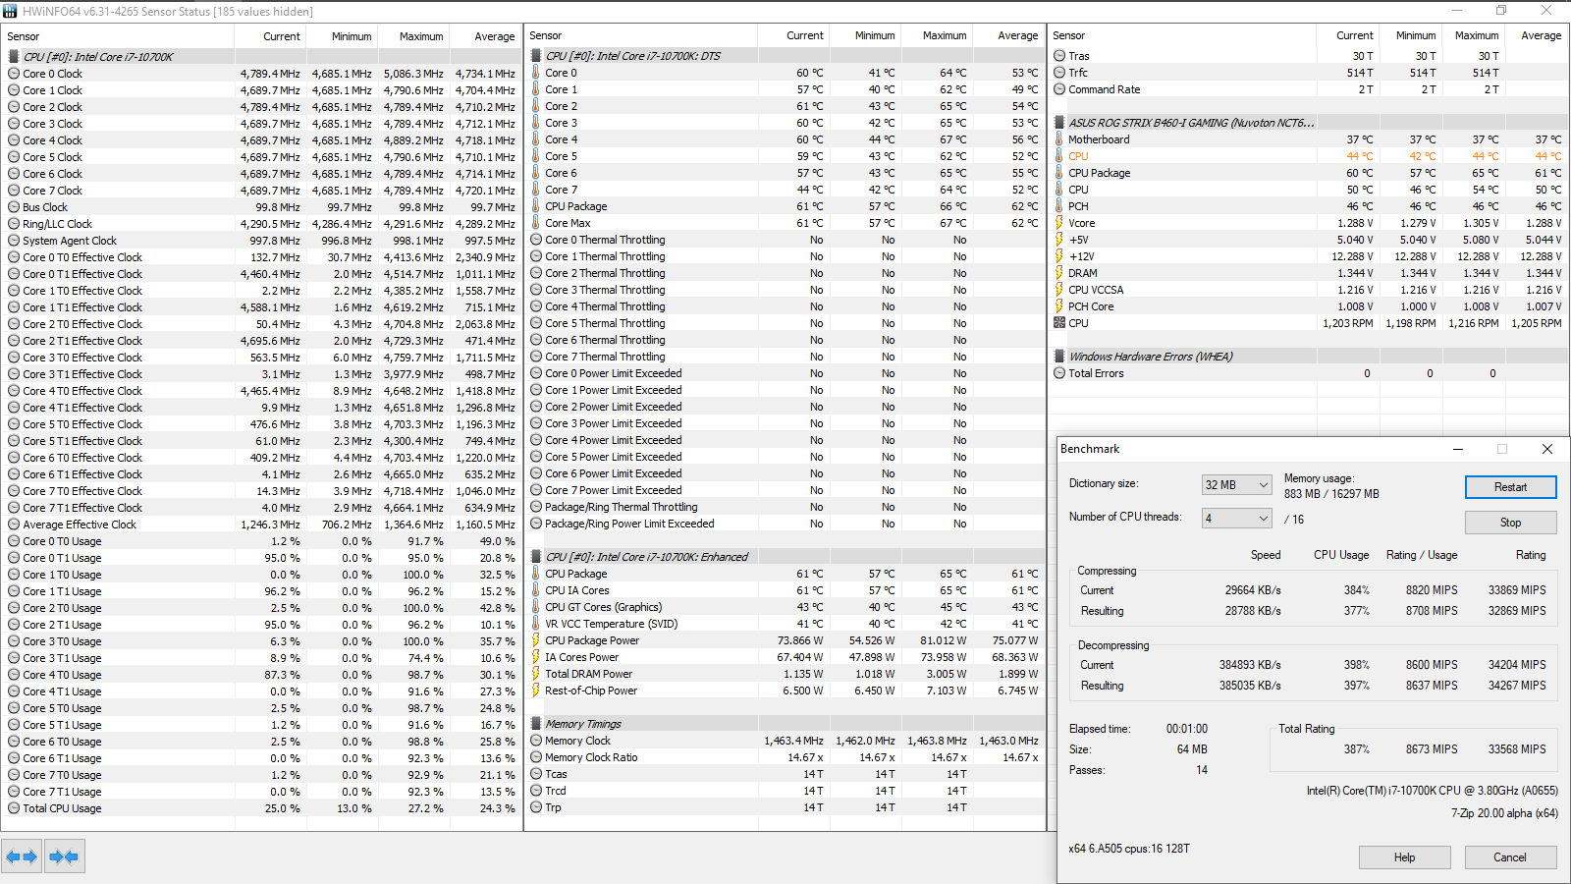Click lightning icon beside +12V
This screenshot has width=1571, height=884.
[1059, 256]
